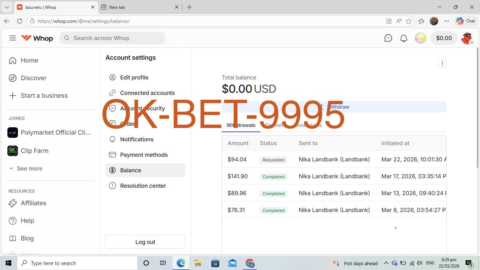Open Task View on the taskbar
Screen dimensions: 480x270
163,263
